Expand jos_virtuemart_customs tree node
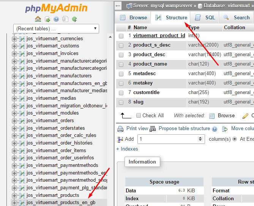 (x=14, y=46)
